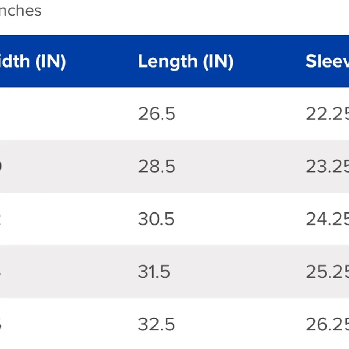Select the 25.25 sleeve cell

[327, 272]
